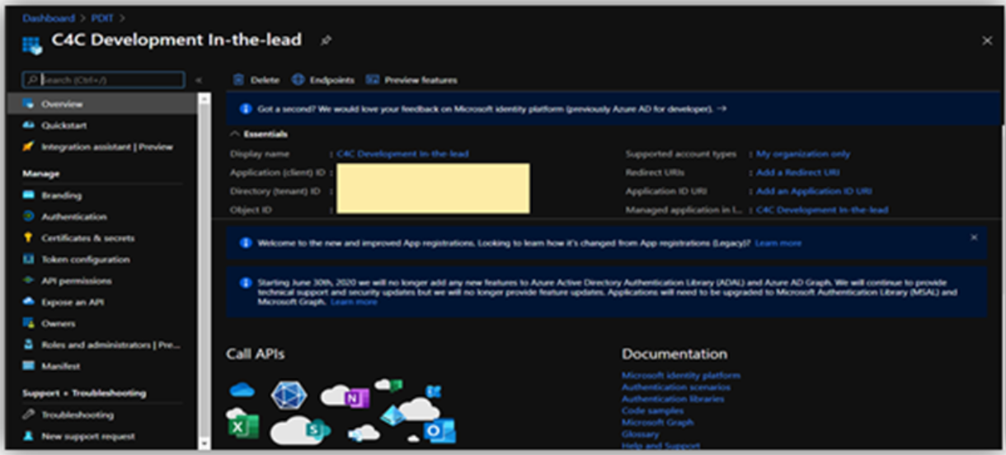The width and height of the screenshot is (1006, 455).
Task: Click the Dashboard breadcrumb link
Action: pos(48,17)
